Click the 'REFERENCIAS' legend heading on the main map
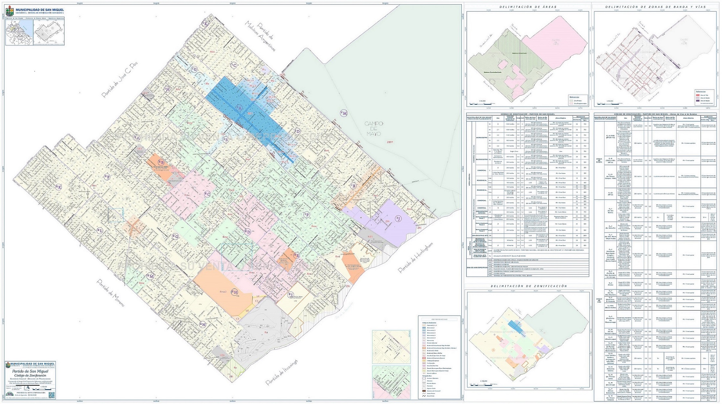 click(439, 319)
